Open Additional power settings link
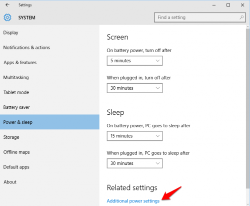250x206 pixels. click(x=133, y=201)
